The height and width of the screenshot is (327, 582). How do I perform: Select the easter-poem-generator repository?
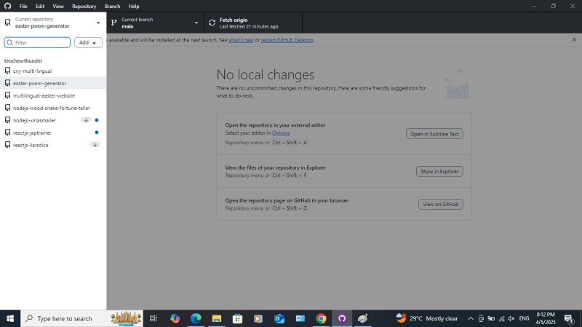pos(53,83)
